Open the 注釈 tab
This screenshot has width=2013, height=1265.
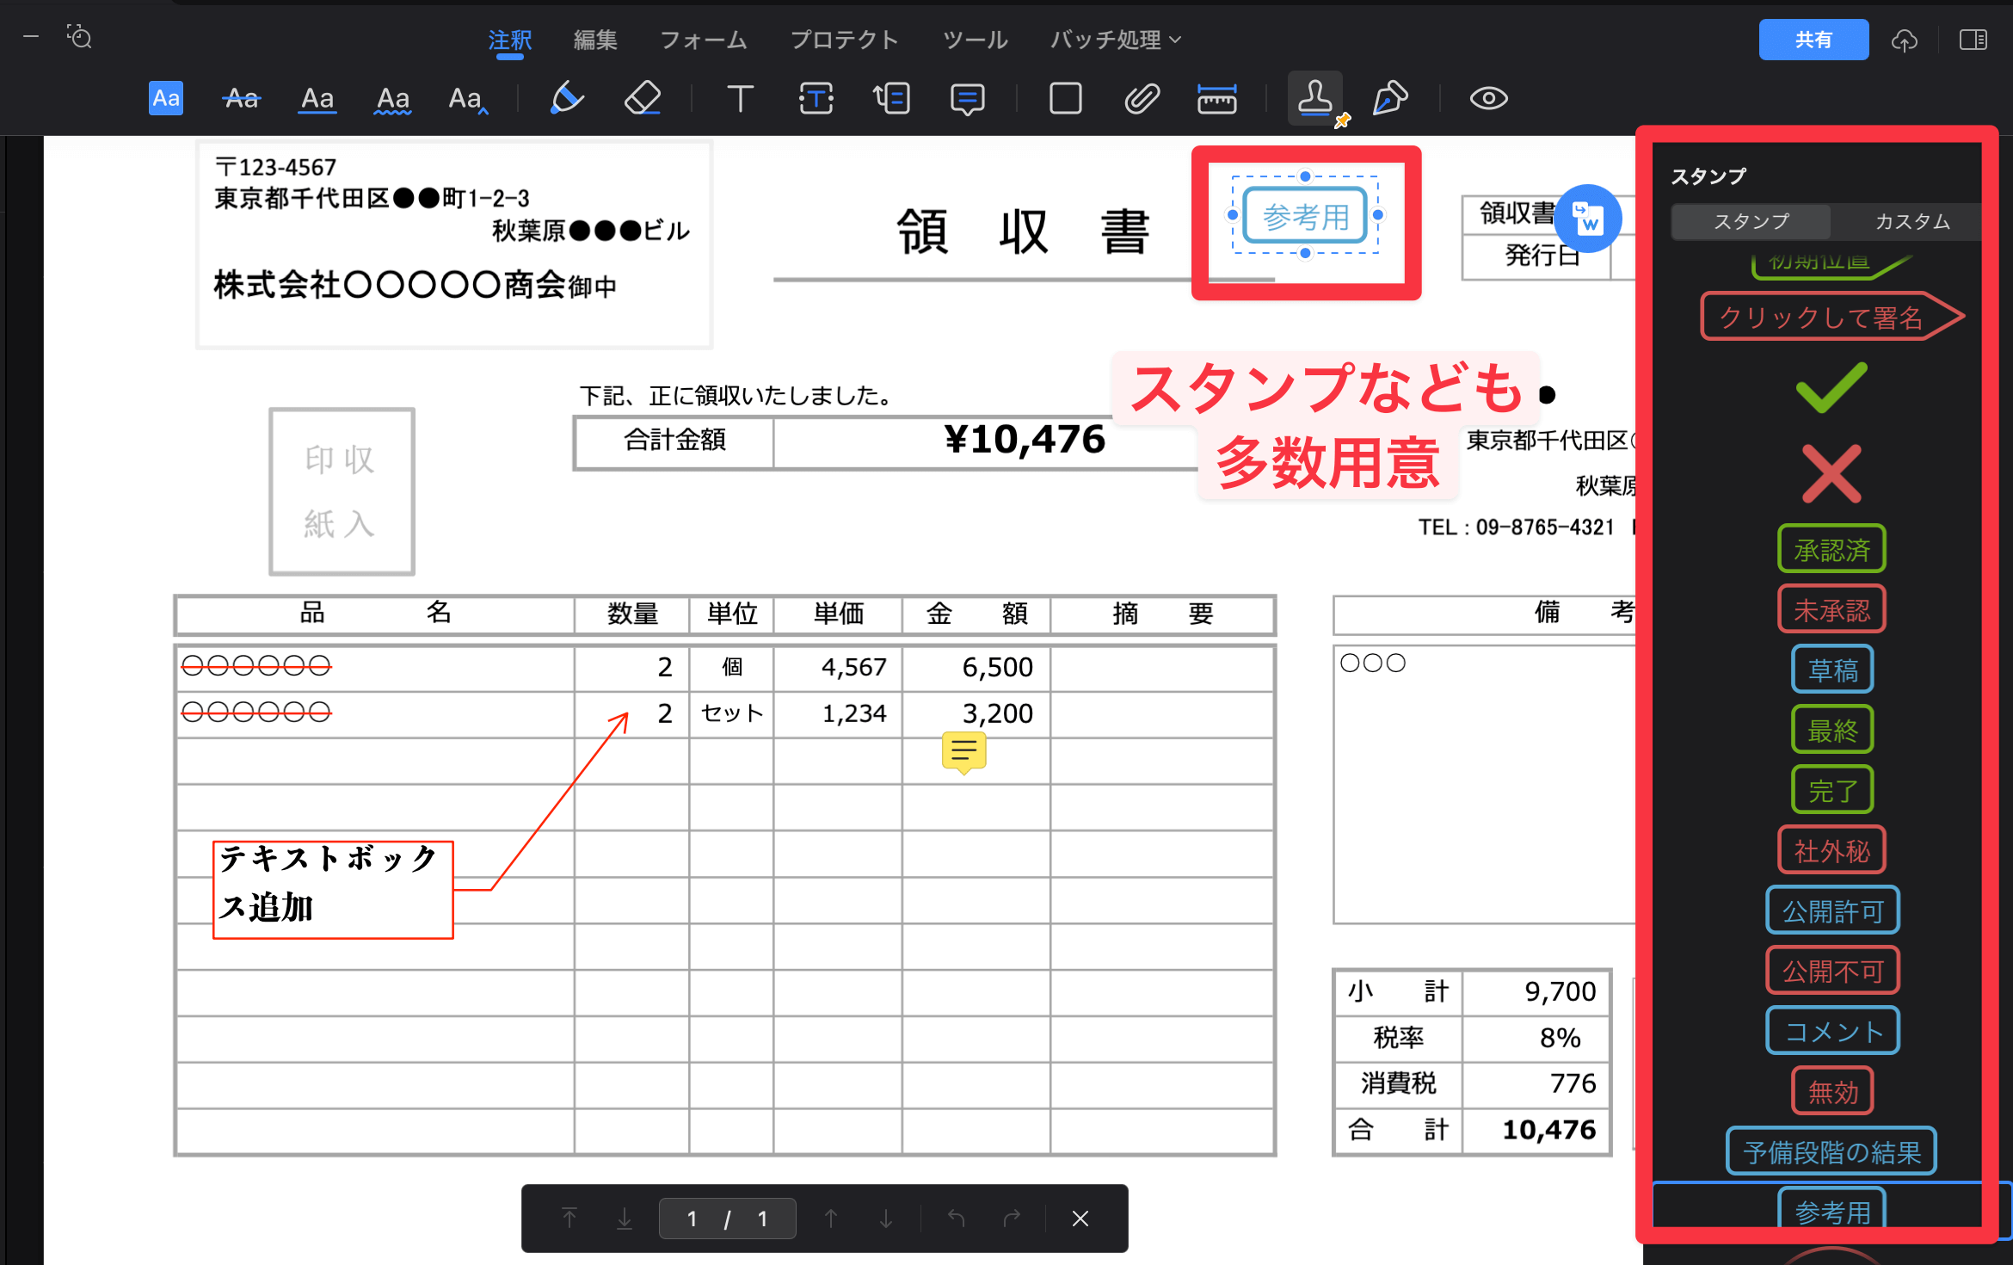(510, 40)
